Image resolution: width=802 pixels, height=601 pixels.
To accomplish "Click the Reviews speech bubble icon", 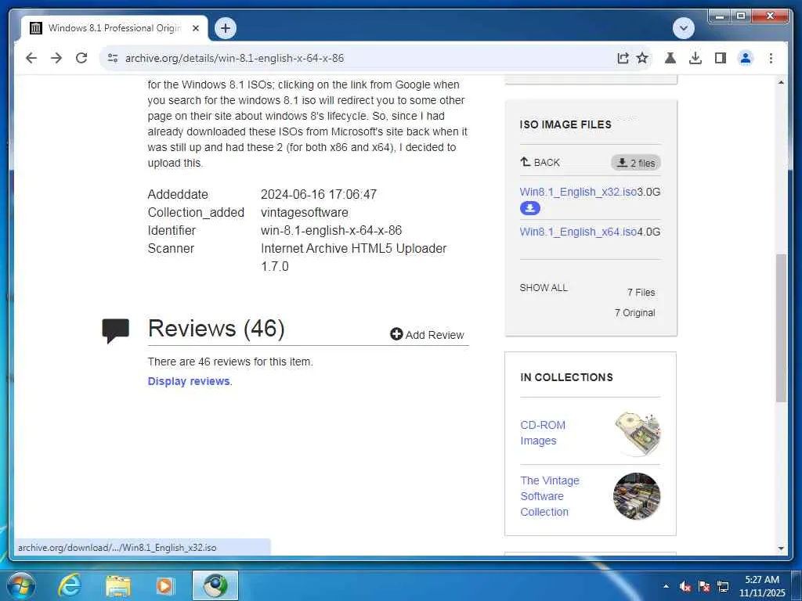I will pos(116,331).
